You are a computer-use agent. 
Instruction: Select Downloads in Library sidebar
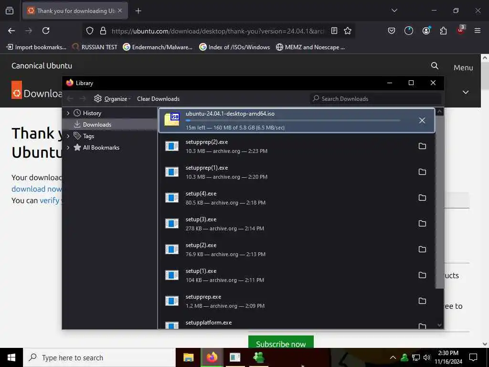point(97,125)
